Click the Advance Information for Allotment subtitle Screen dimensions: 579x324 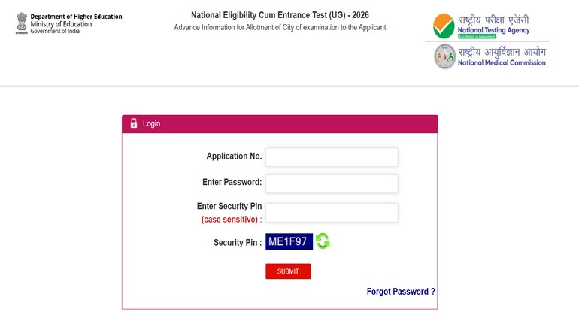[280, 27]
